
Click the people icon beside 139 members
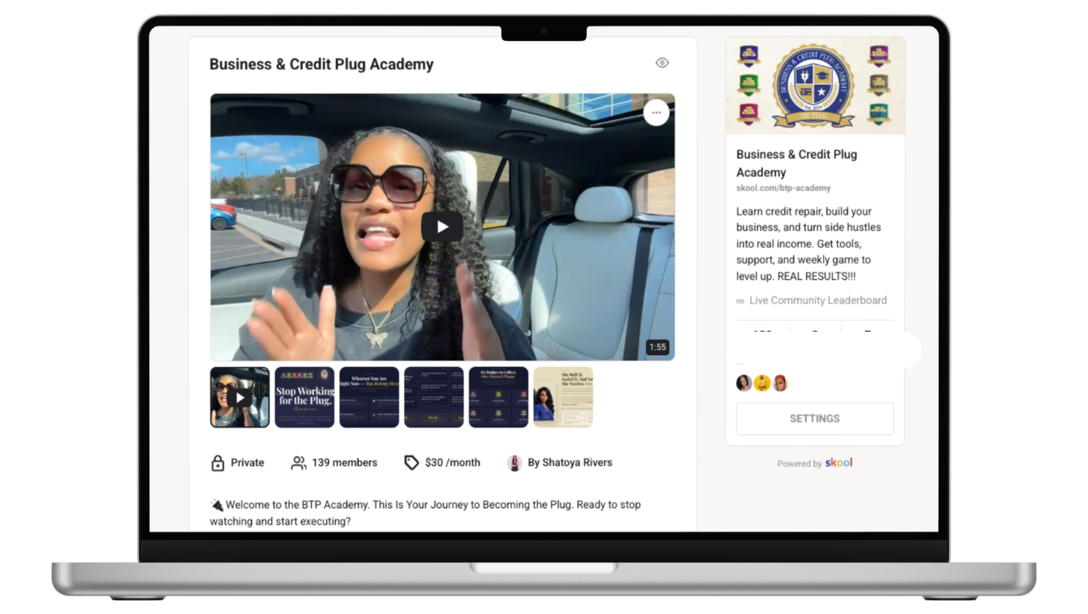[298, 462]
